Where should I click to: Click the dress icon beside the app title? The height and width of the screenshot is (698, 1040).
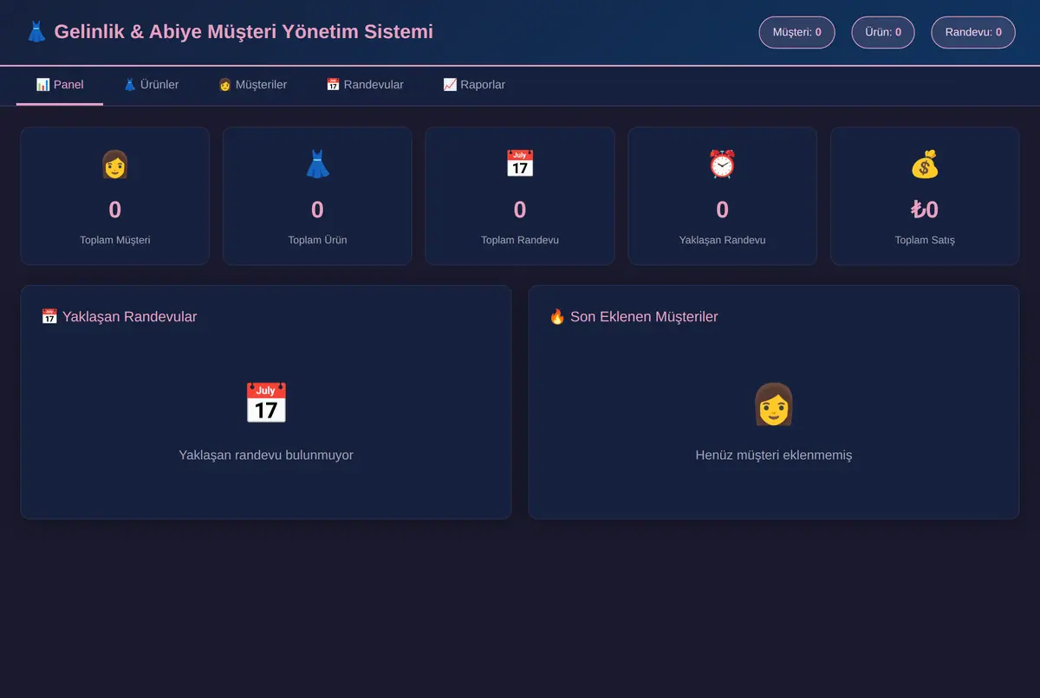36,32
